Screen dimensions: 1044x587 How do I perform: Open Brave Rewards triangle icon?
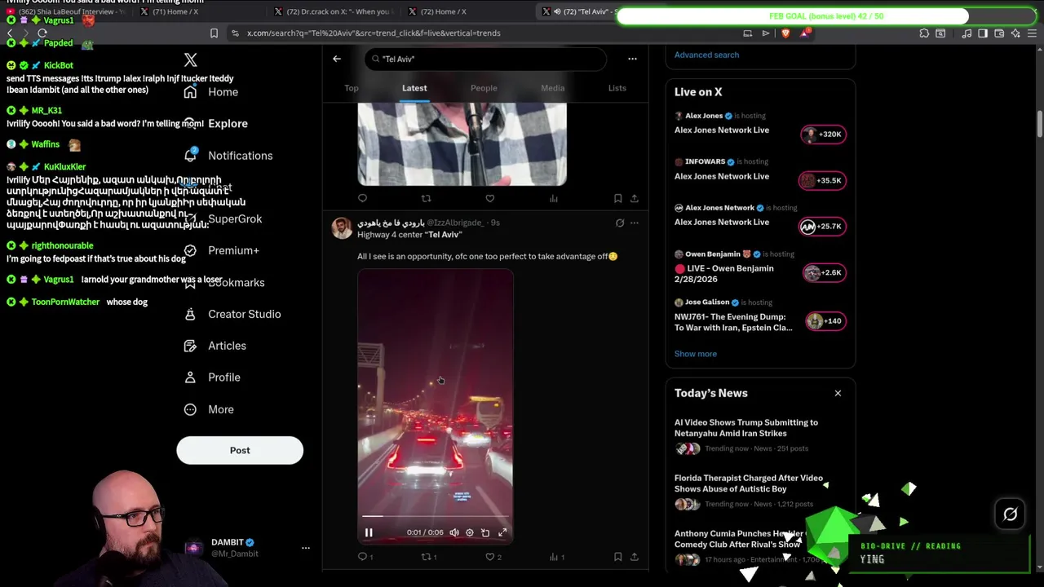click(805, 33)
